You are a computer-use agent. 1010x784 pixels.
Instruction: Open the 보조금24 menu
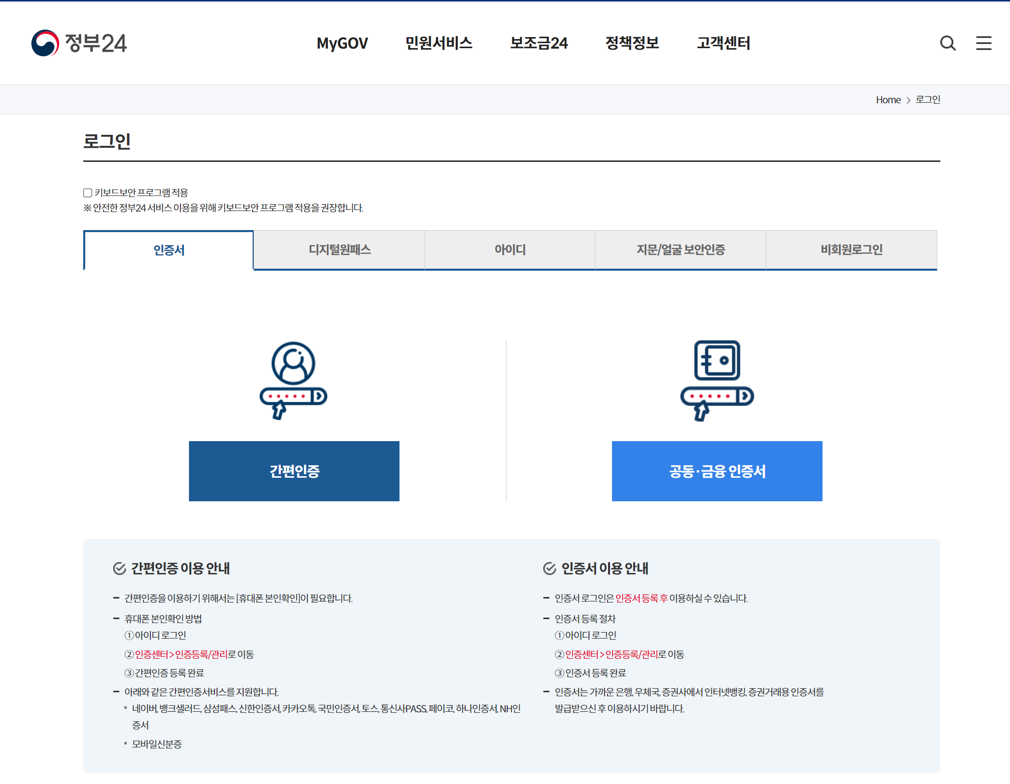(x=539, y=43)
